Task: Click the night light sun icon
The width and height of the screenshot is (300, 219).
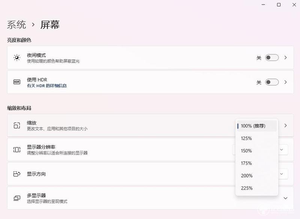Action: [17, 58]
